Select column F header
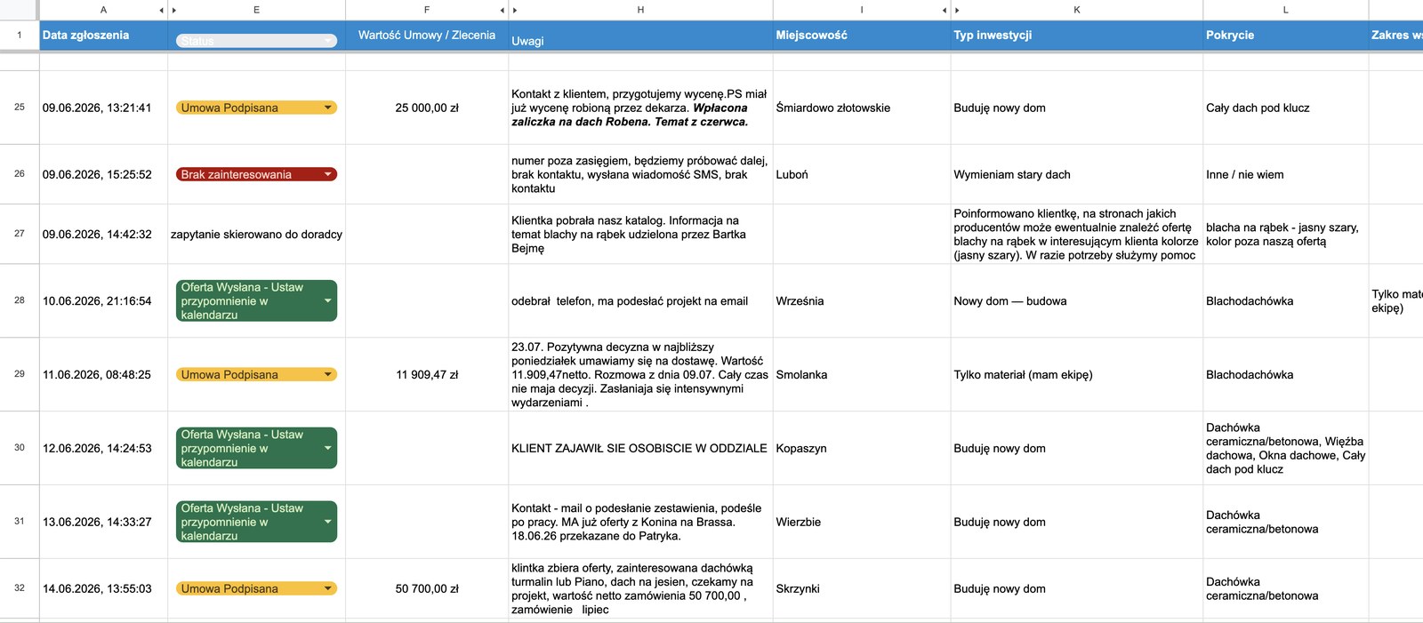Image resolution: width=1423 pixels, height=623 pixels. (x=427, y=10)
